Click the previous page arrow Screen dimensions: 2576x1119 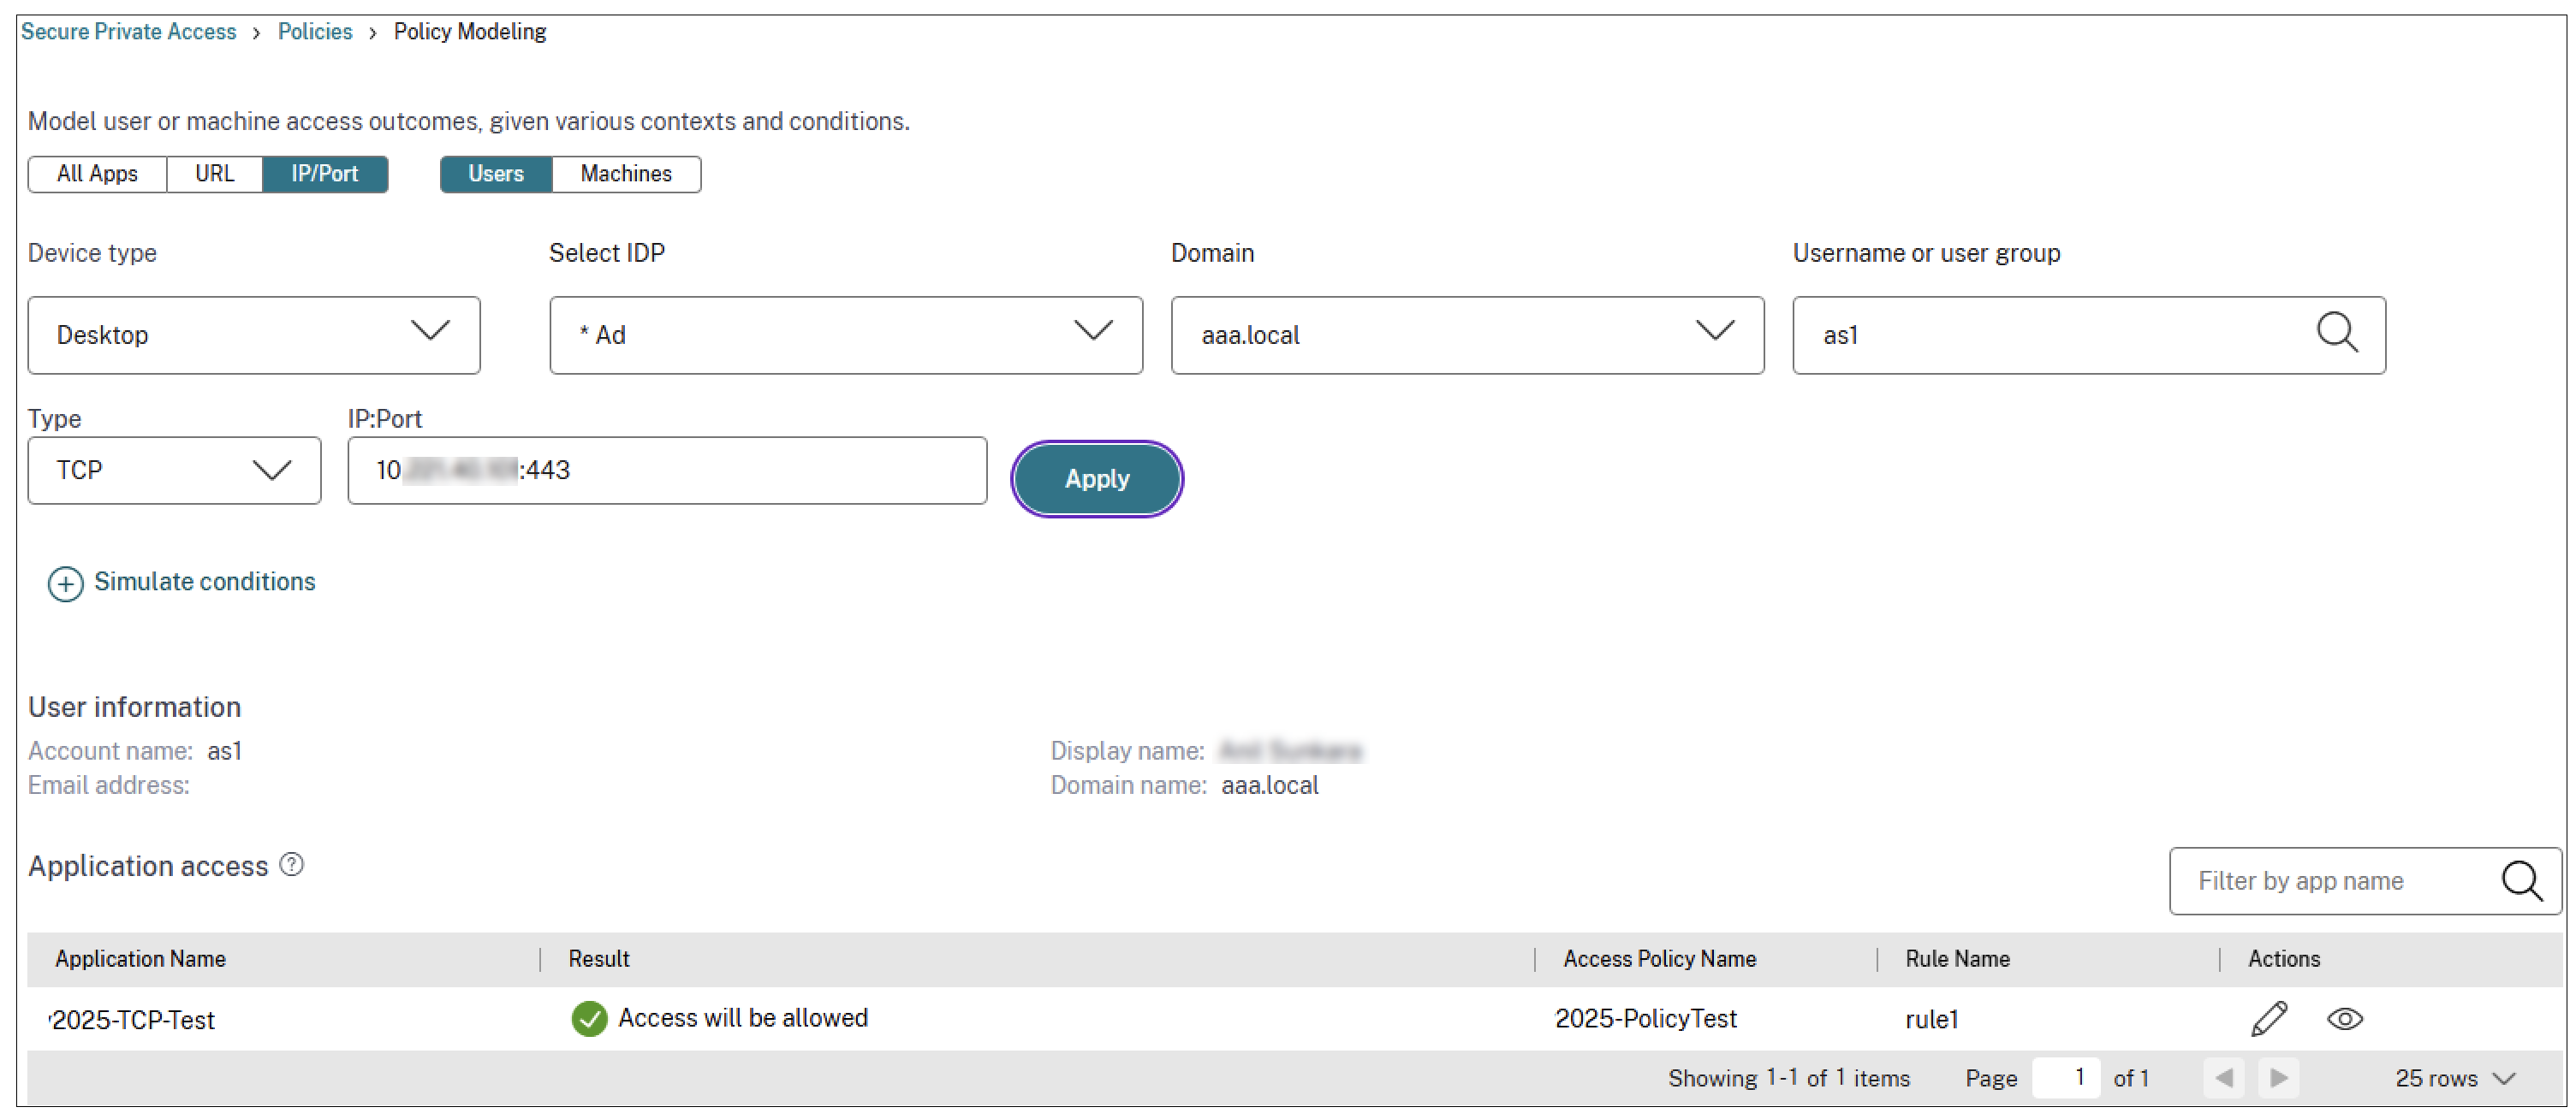pos(2224,1078)
